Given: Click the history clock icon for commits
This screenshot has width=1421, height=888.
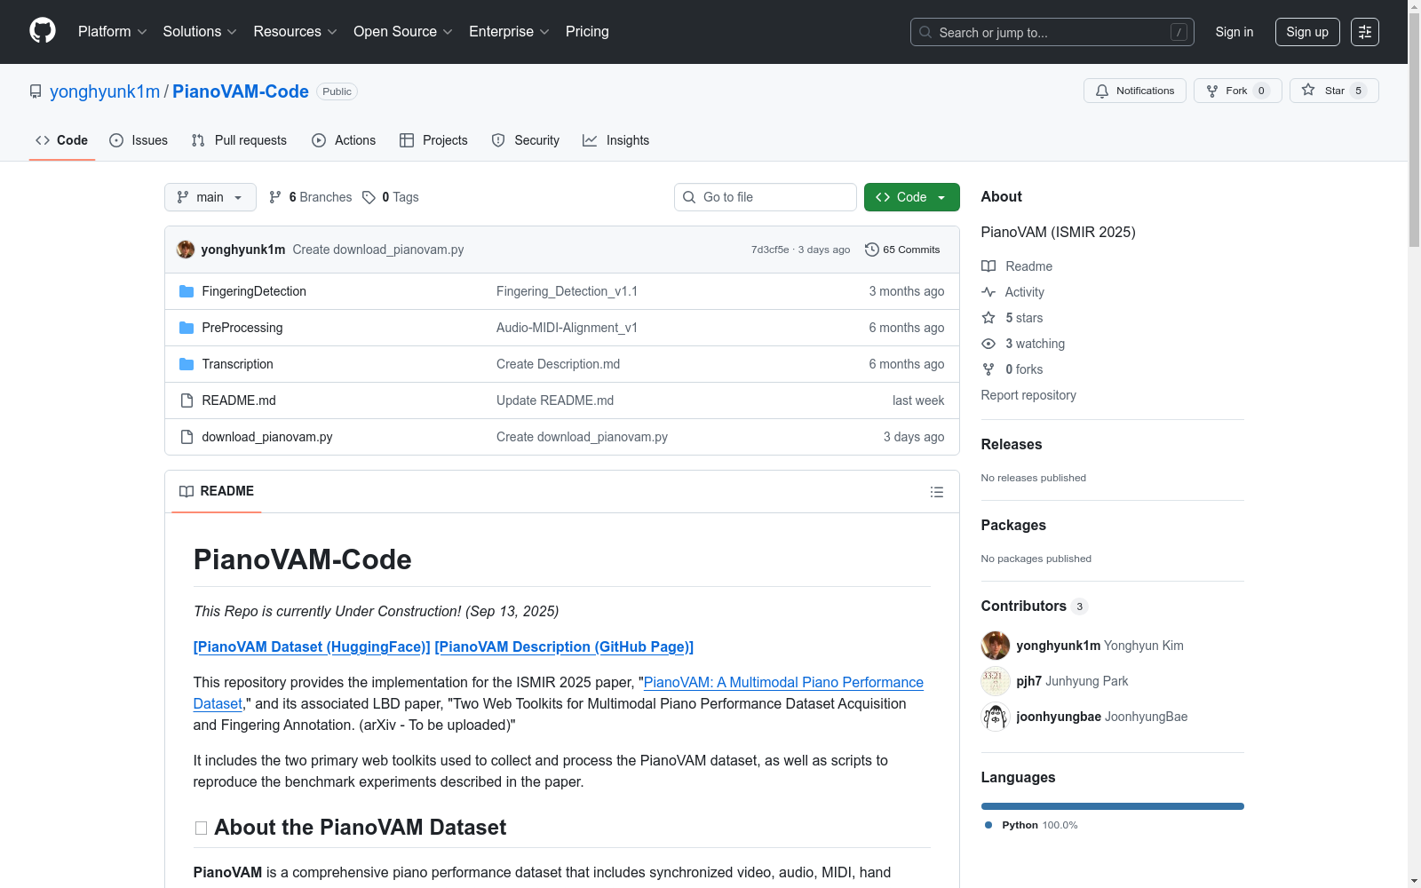Looking at the screenshot, I should pos(872,250).
